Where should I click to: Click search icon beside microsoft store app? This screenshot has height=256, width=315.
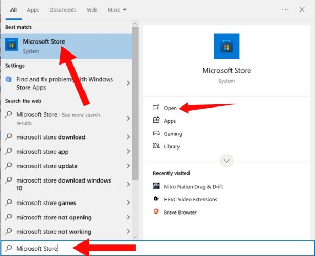pos(8,151)
